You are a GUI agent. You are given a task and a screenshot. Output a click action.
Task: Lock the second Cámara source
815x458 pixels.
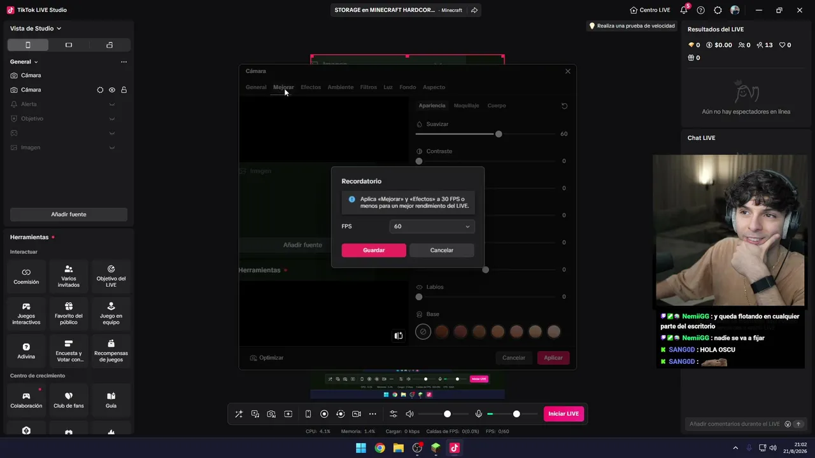124,90
